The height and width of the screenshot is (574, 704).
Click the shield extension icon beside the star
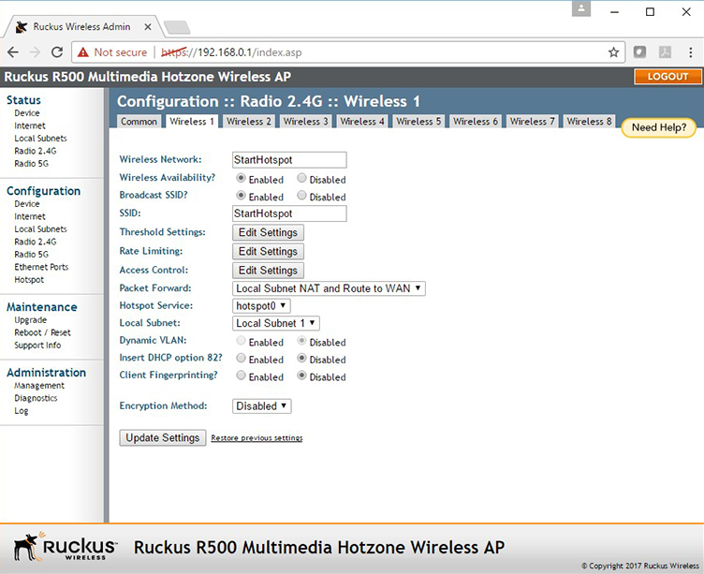[640, 52]
